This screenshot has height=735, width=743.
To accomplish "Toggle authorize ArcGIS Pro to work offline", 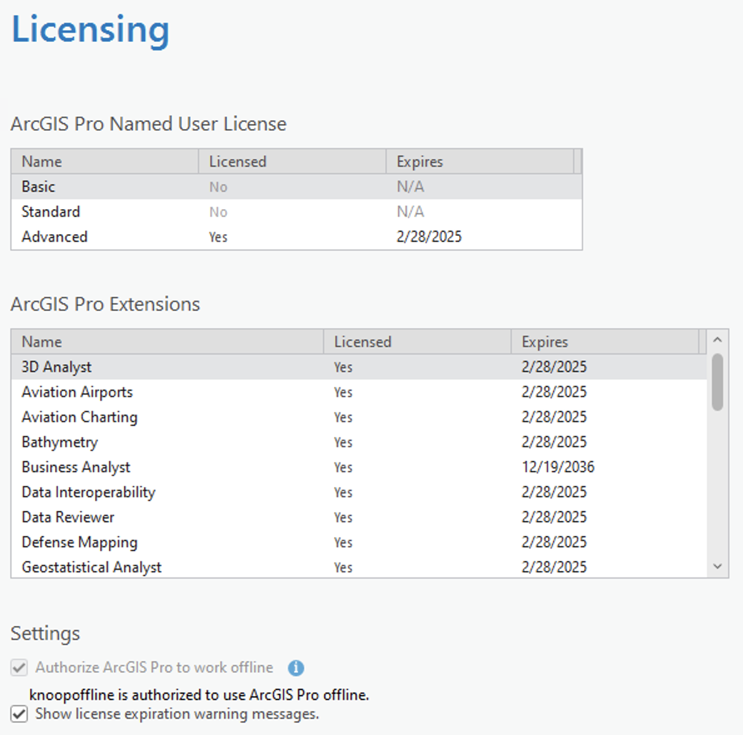I will [x=19, y=668].
